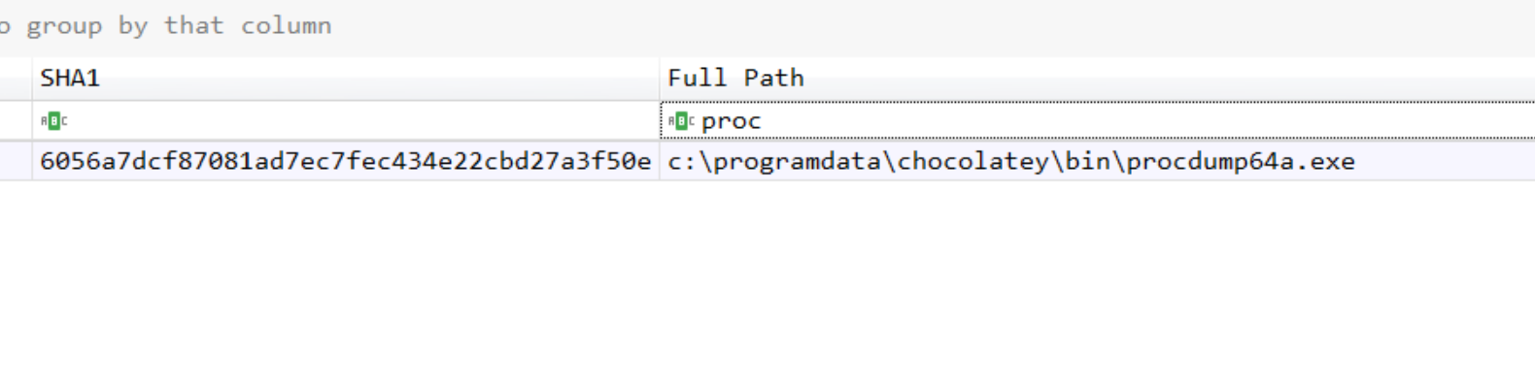This screenshot has width=1535, height=384.
Task: Click filter row's left indicator cell
Action: (x=16, y=121)
